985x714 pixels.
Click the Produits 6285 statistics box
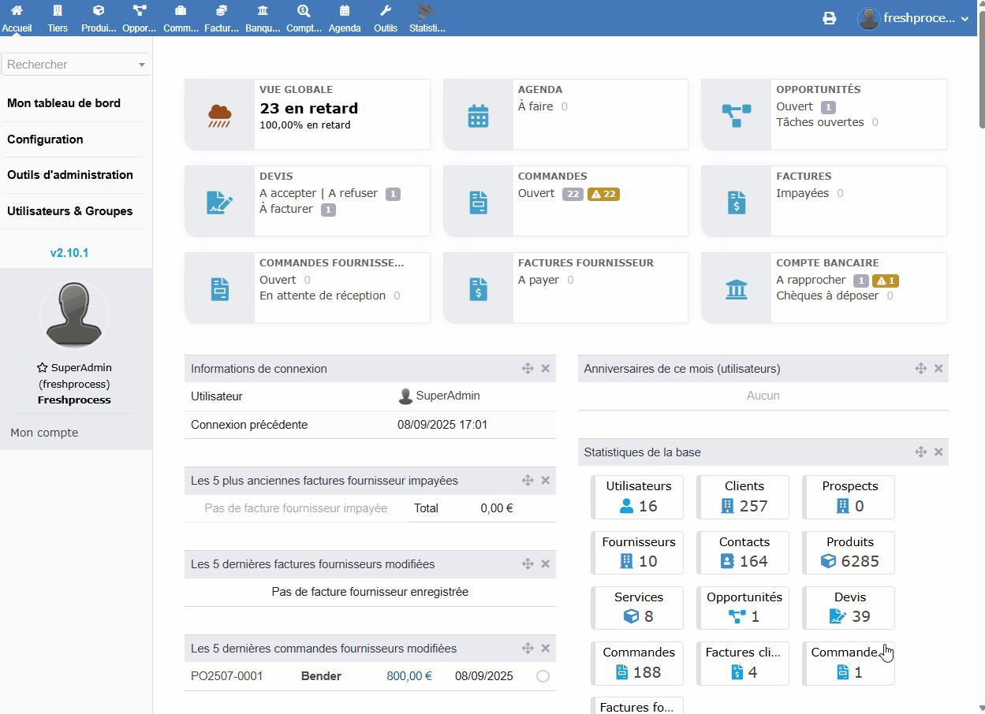coord(849,552)
